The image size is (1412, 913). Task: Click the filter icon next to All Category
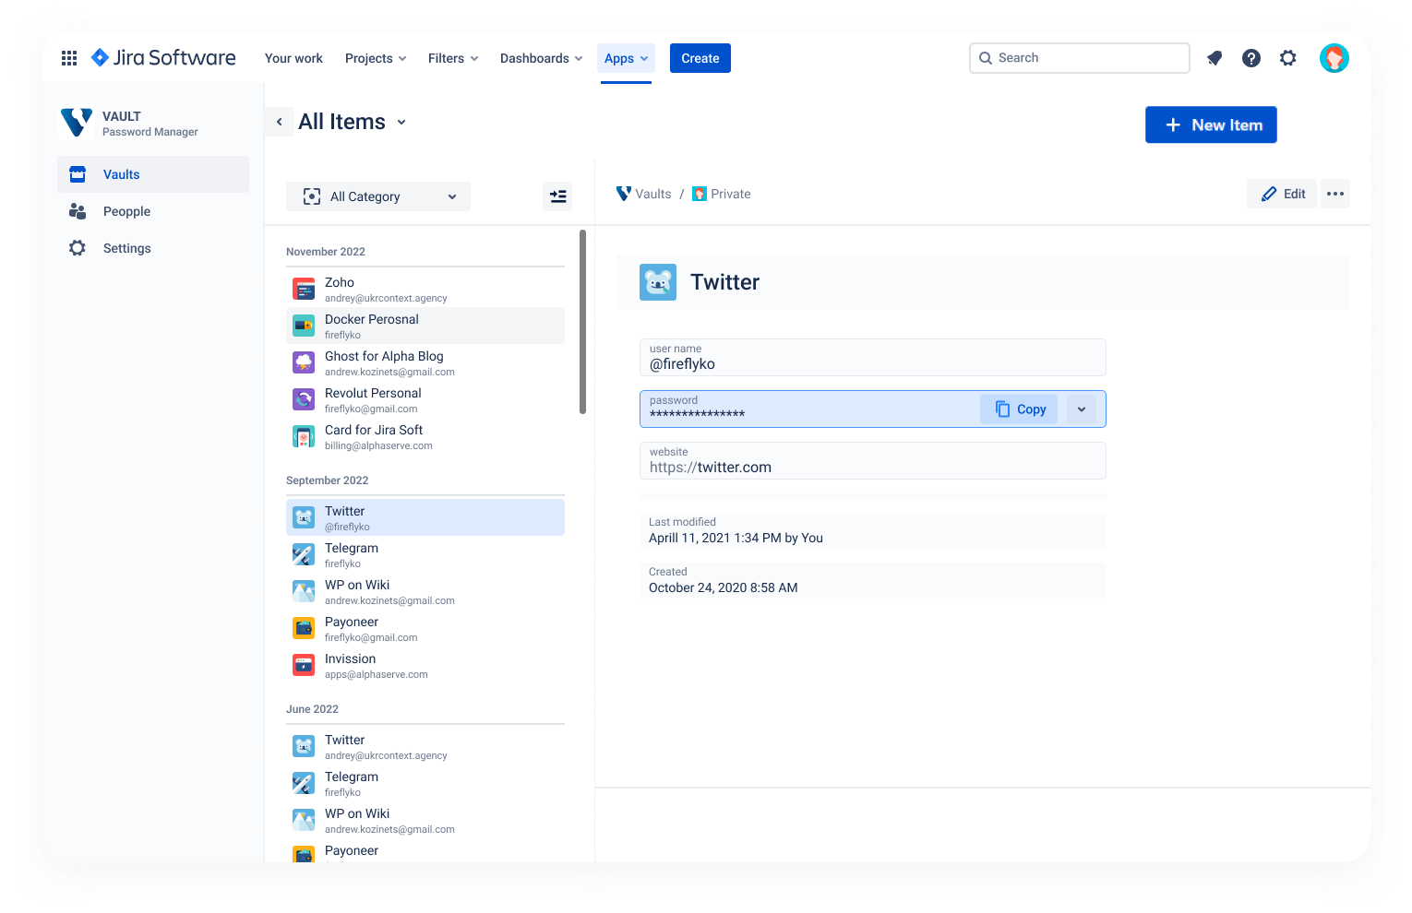point(557,196)
